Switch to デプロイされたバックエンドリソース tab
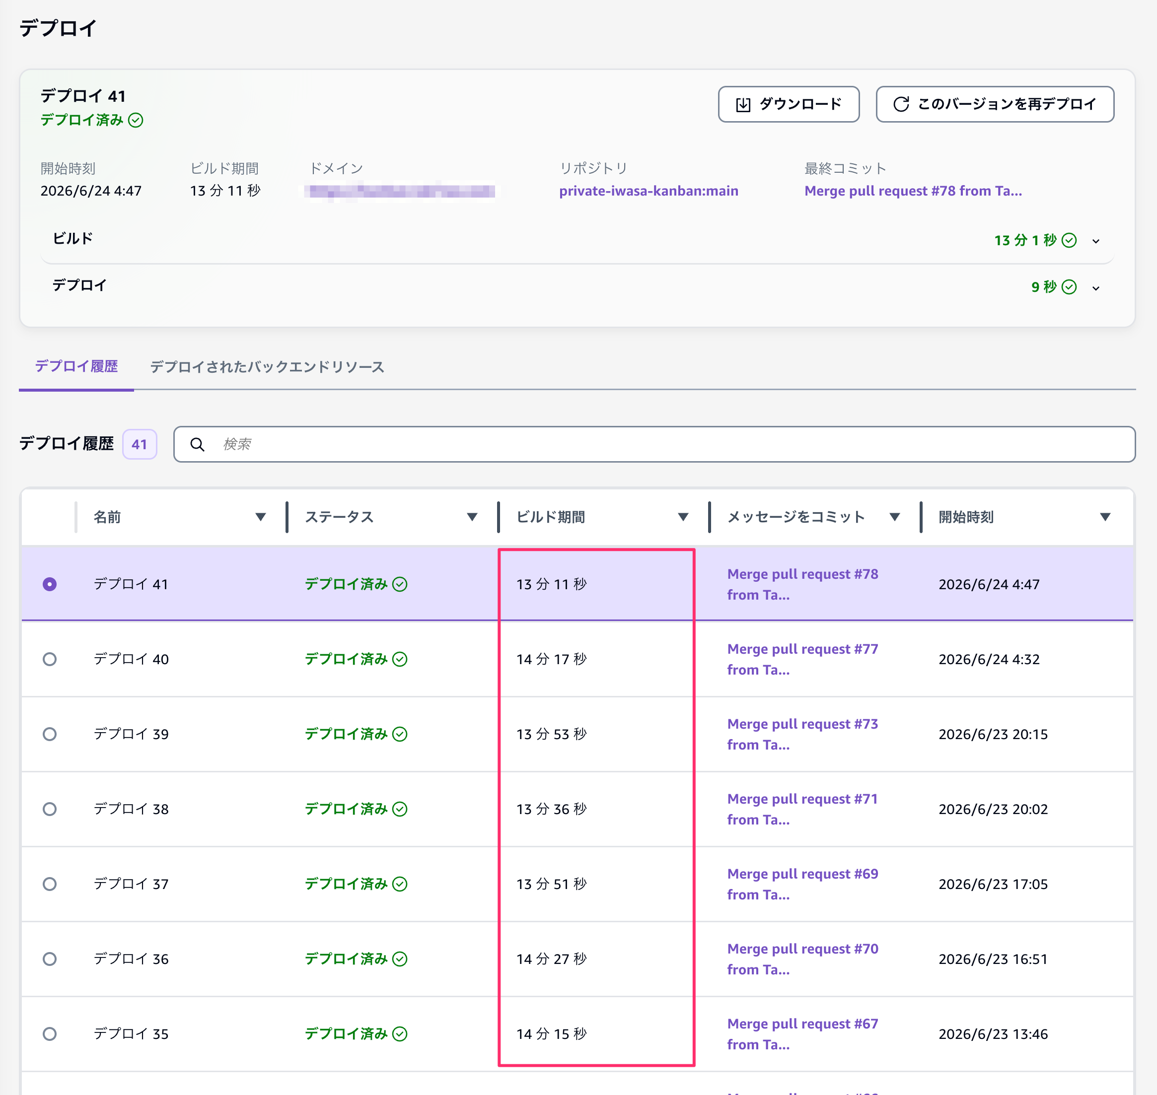The width and height of the screenshot is (1157, 1095). pos(267,367)
